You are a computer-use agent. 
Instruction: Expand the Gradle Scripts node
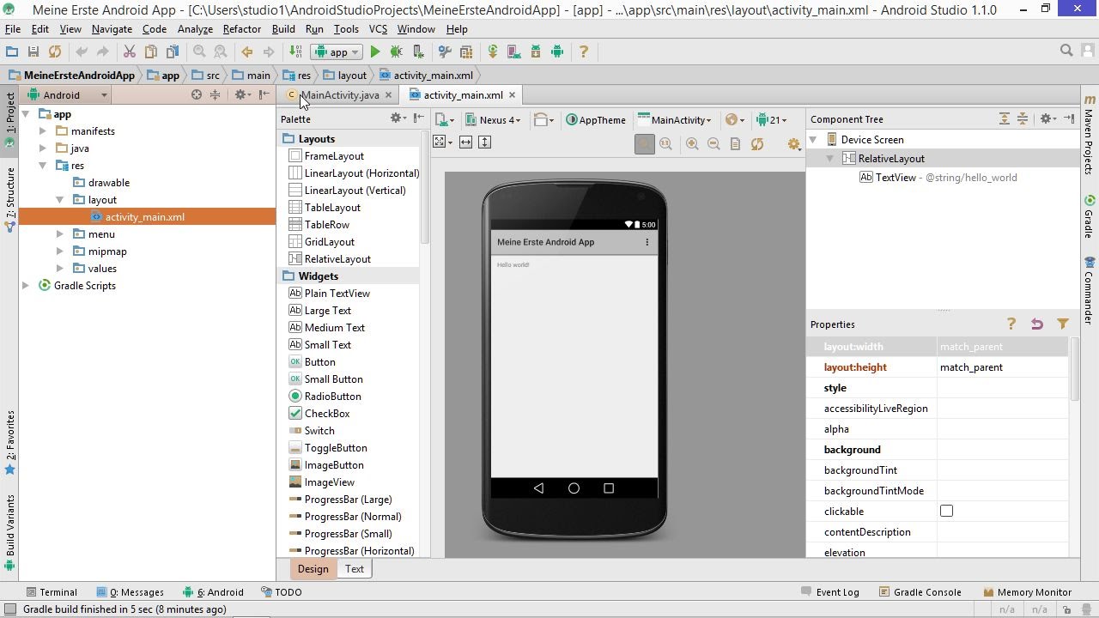[x=26, y=286]
